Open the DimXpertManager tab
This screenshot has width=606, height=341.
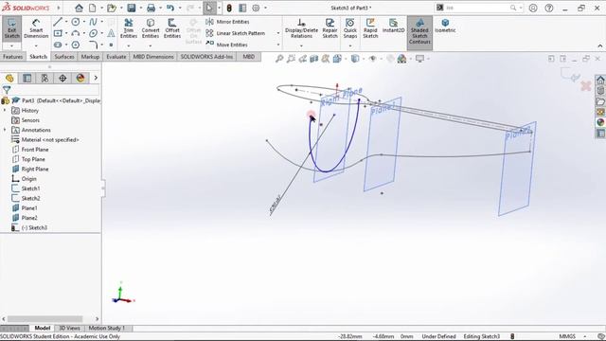click(62, 78)
